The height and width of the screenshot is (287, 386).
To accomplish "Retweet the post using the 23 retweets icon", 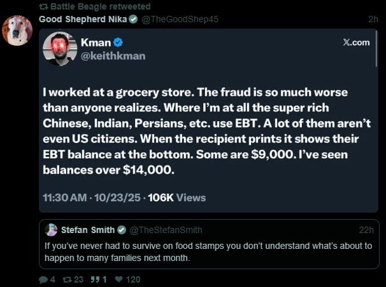I will click(68, 279).
